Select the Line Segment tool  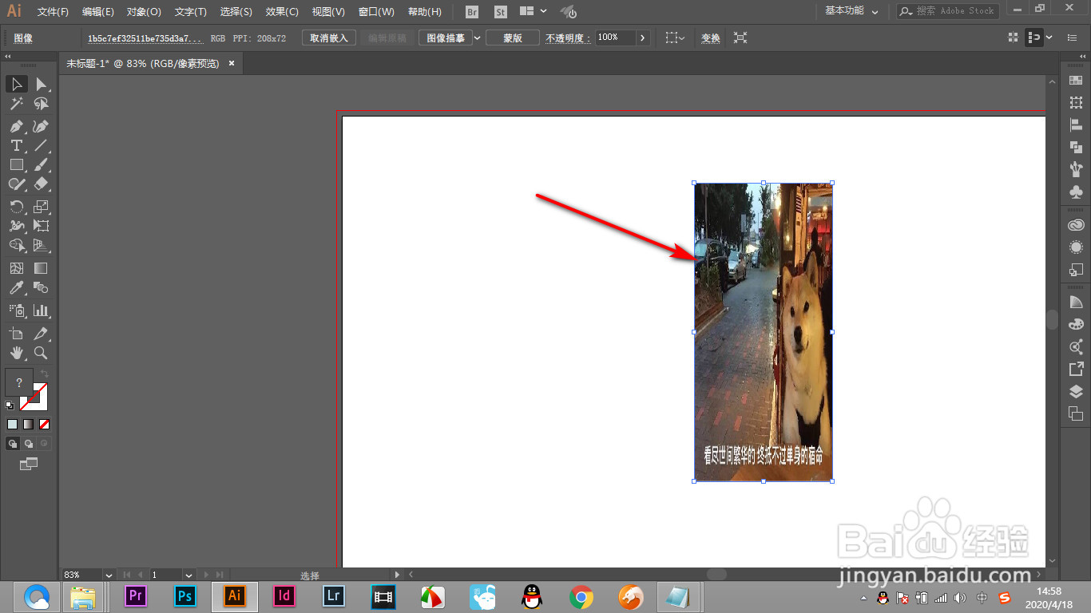point(41,145)
